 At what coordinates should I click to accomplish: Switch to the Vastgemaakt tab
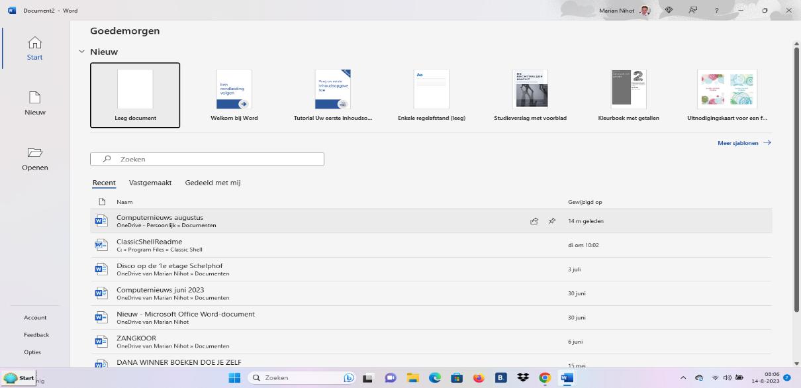click(150, 183)
